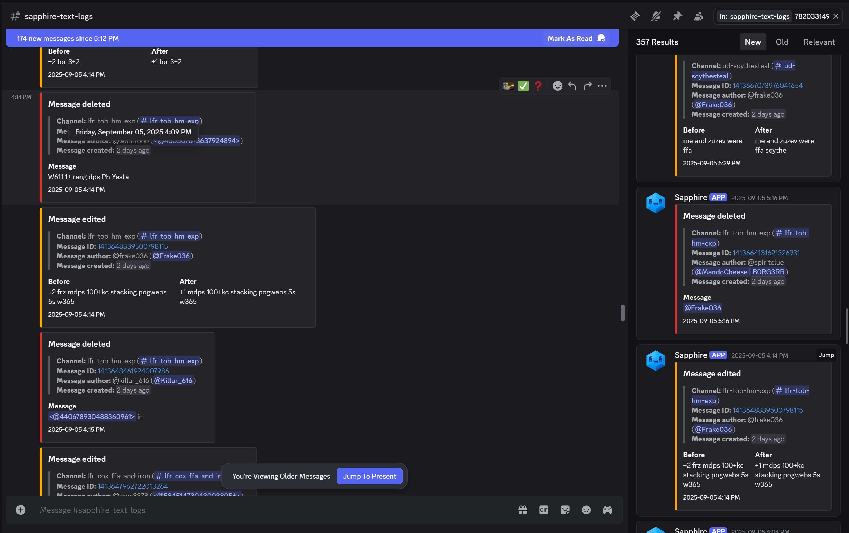Open message ID 1413648461924007986 link
Screen dimensions: 849x533
pos(133,371)
